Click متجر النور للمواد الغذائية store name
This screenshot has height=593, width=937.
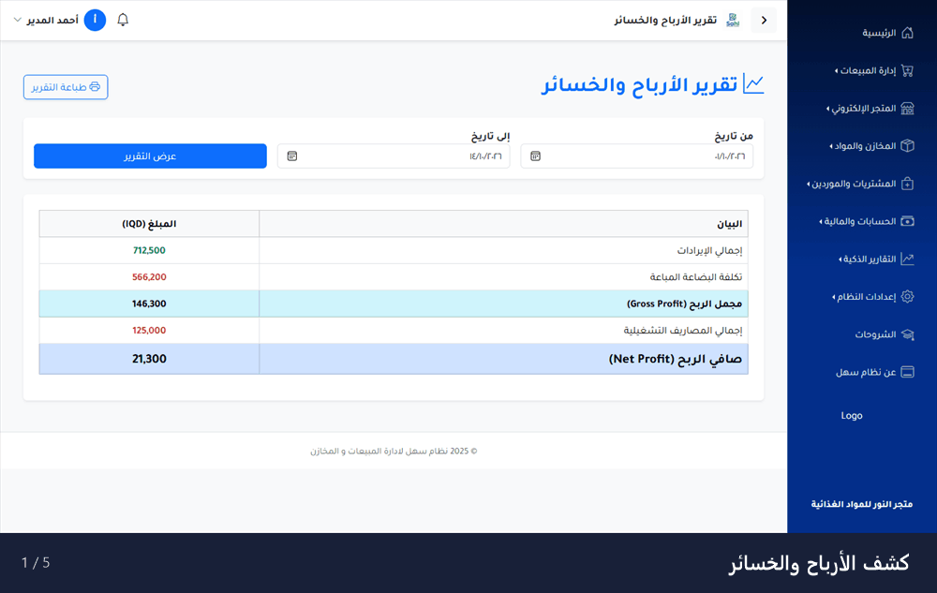pos(862,504)
